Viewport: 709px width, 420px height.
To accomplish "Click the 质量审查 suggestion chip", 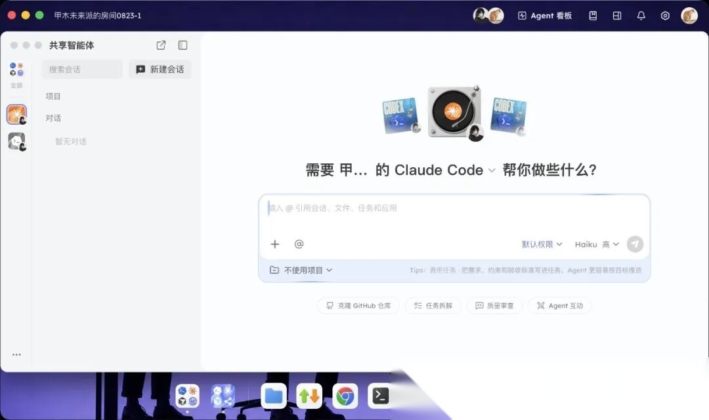I will 494,306.
